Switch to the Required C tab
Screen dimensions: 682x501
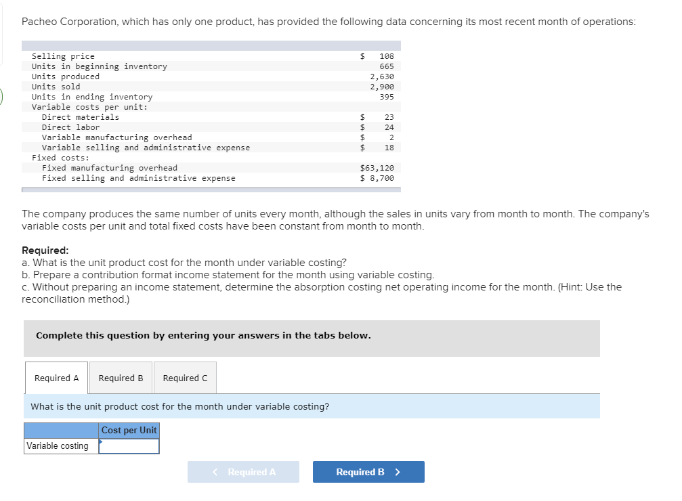pyautogui.click(x=185, y=378)
